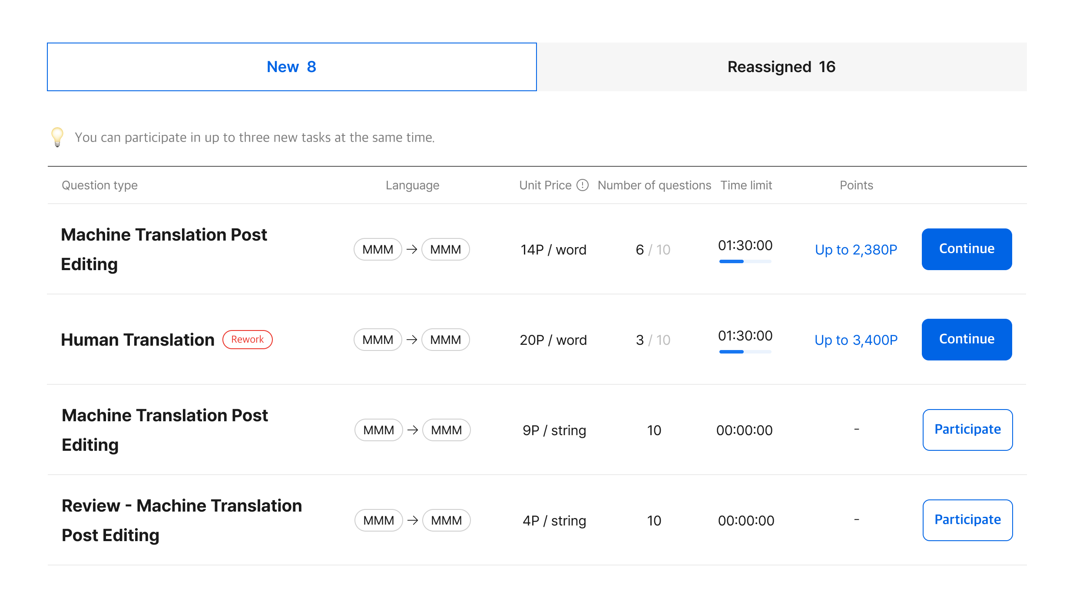Continue the 14P / word post editing task

967,249
